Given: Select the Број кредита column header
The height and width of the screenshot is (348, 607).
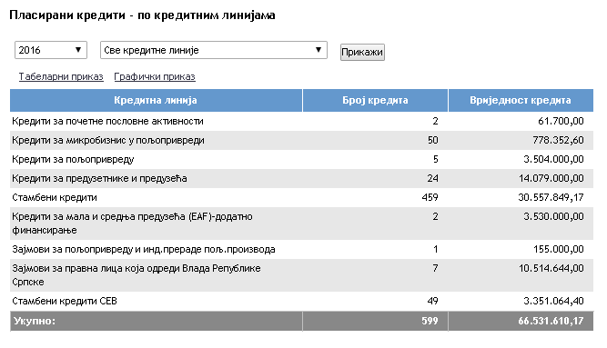Looking at the screenshot, I should 375,101.
